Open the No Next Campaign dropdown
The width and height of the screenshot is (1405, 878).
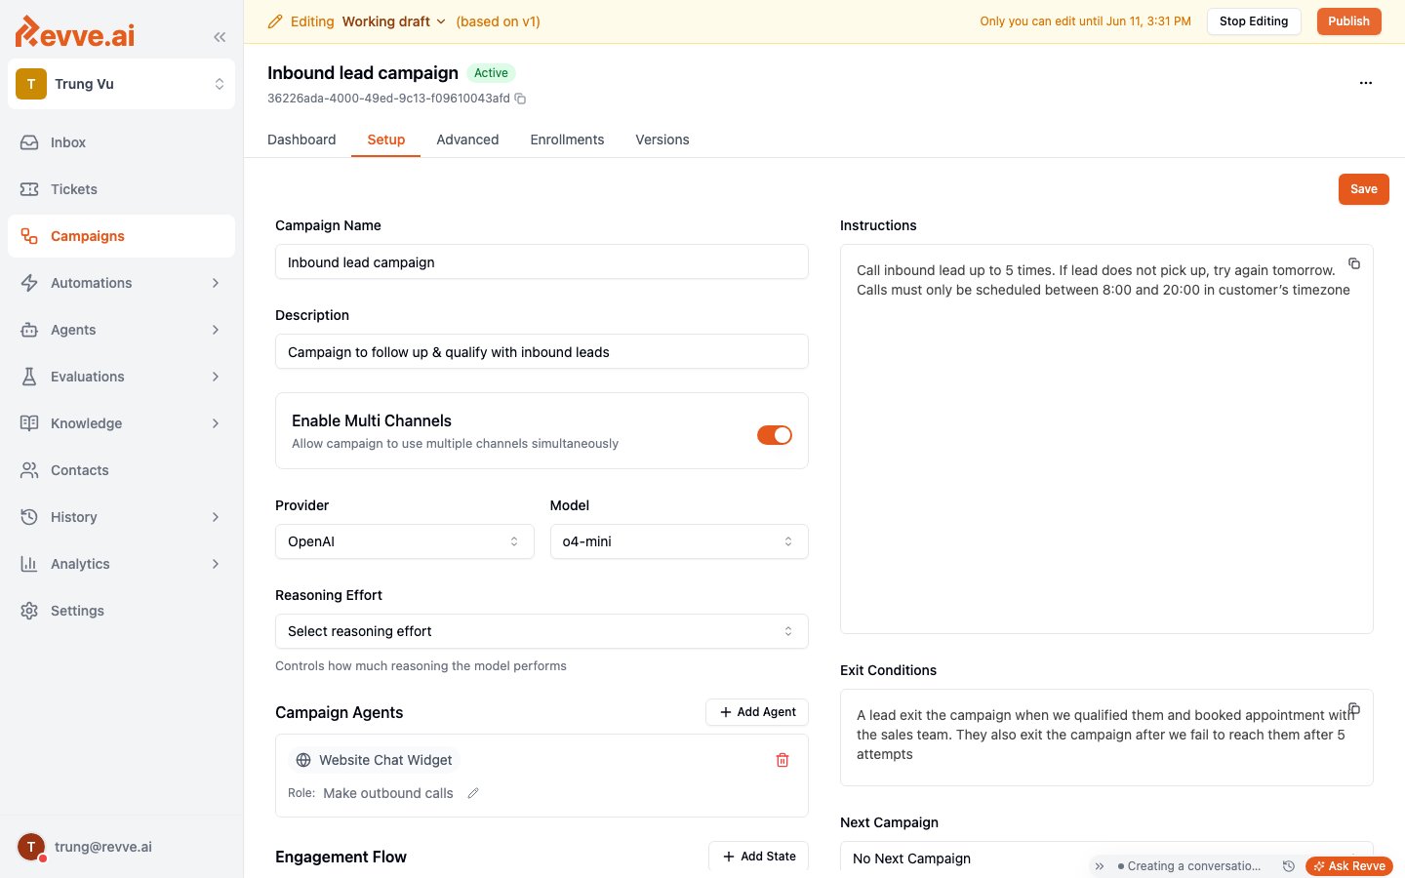(1106, 857)
